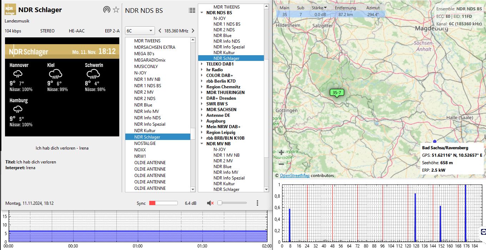The width and height of the screenshot is (486, 250).
Task: Toggle the mute speaker icon
Action: [210, 203]
